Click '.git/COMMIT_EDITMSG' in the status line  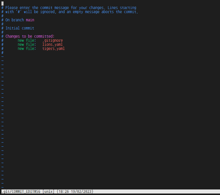pos(21,191)
